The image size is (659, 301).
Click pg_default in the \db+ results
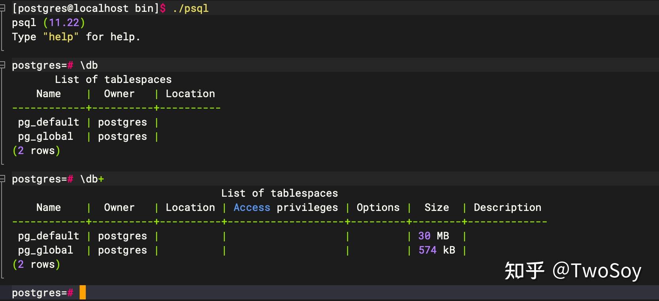tap(49, 236)
